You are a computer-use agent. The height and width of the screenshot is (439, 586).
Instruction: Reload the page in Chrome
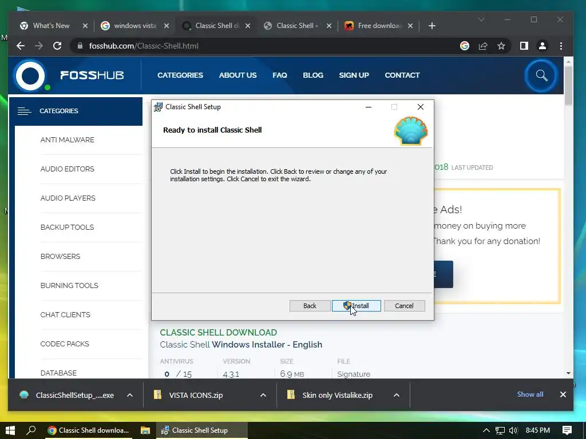(x=57, y=46)
